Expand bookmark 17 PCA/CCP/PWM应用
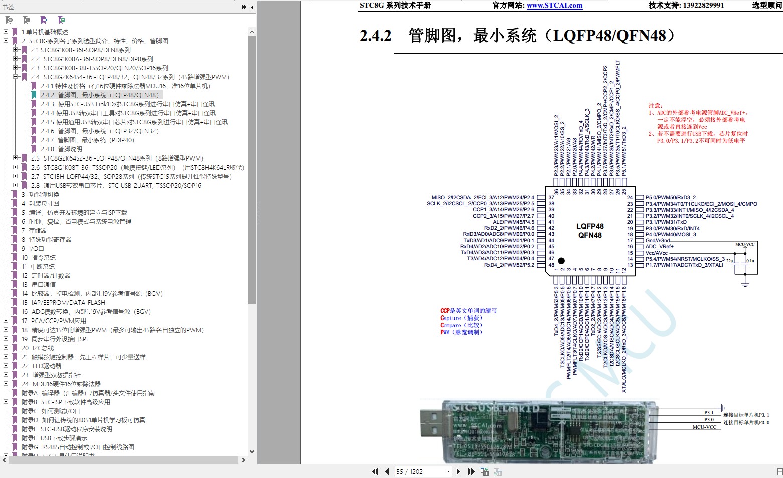The height and width of the screenshot is (478, 783). (6, 321)
